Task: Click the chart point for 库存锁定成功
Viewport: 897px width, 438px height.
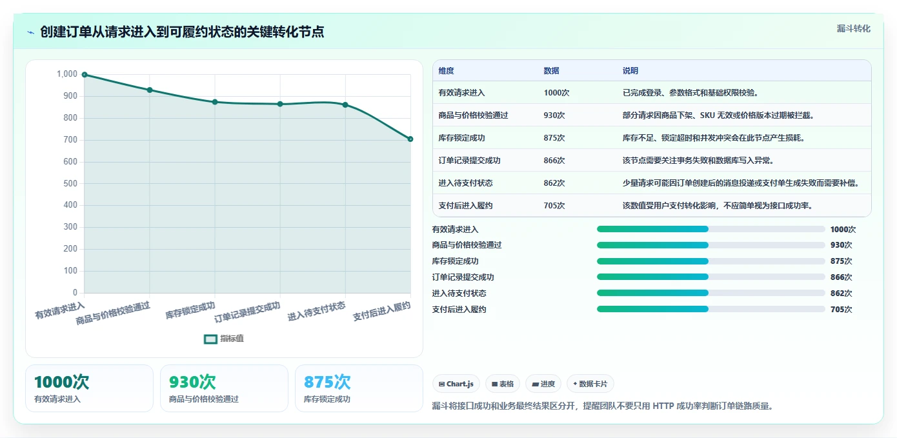Action: tap(215, 102)
